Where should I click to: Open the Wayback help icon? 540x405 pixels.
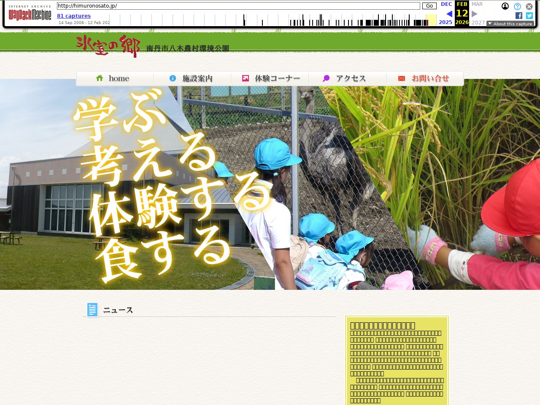coord(517,6)
